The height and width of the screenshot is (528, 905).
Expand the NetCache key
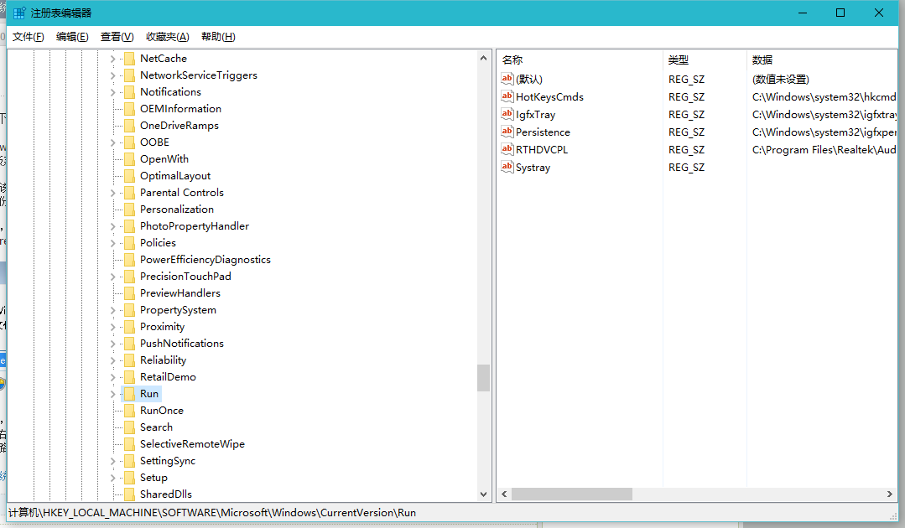[113, 58]
